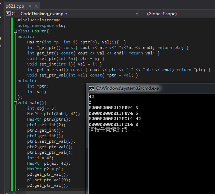The image size is (215, 194).
Task: Click the pin icon on p621.cpp tab
Action: click(x=29, y=6)
